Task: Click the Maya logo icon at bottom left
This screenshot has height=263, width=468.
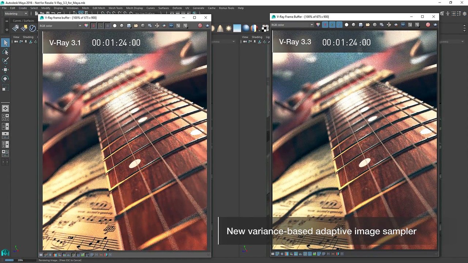Action: coord(5,252)
